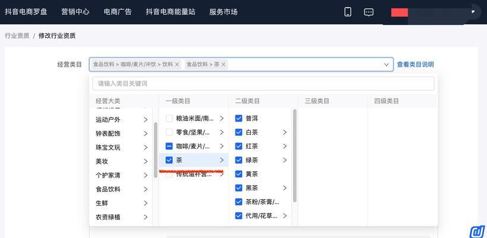Select 生鲜 in 经营大类 list
This screenshot has height=238, width=487.
(102, 203)
